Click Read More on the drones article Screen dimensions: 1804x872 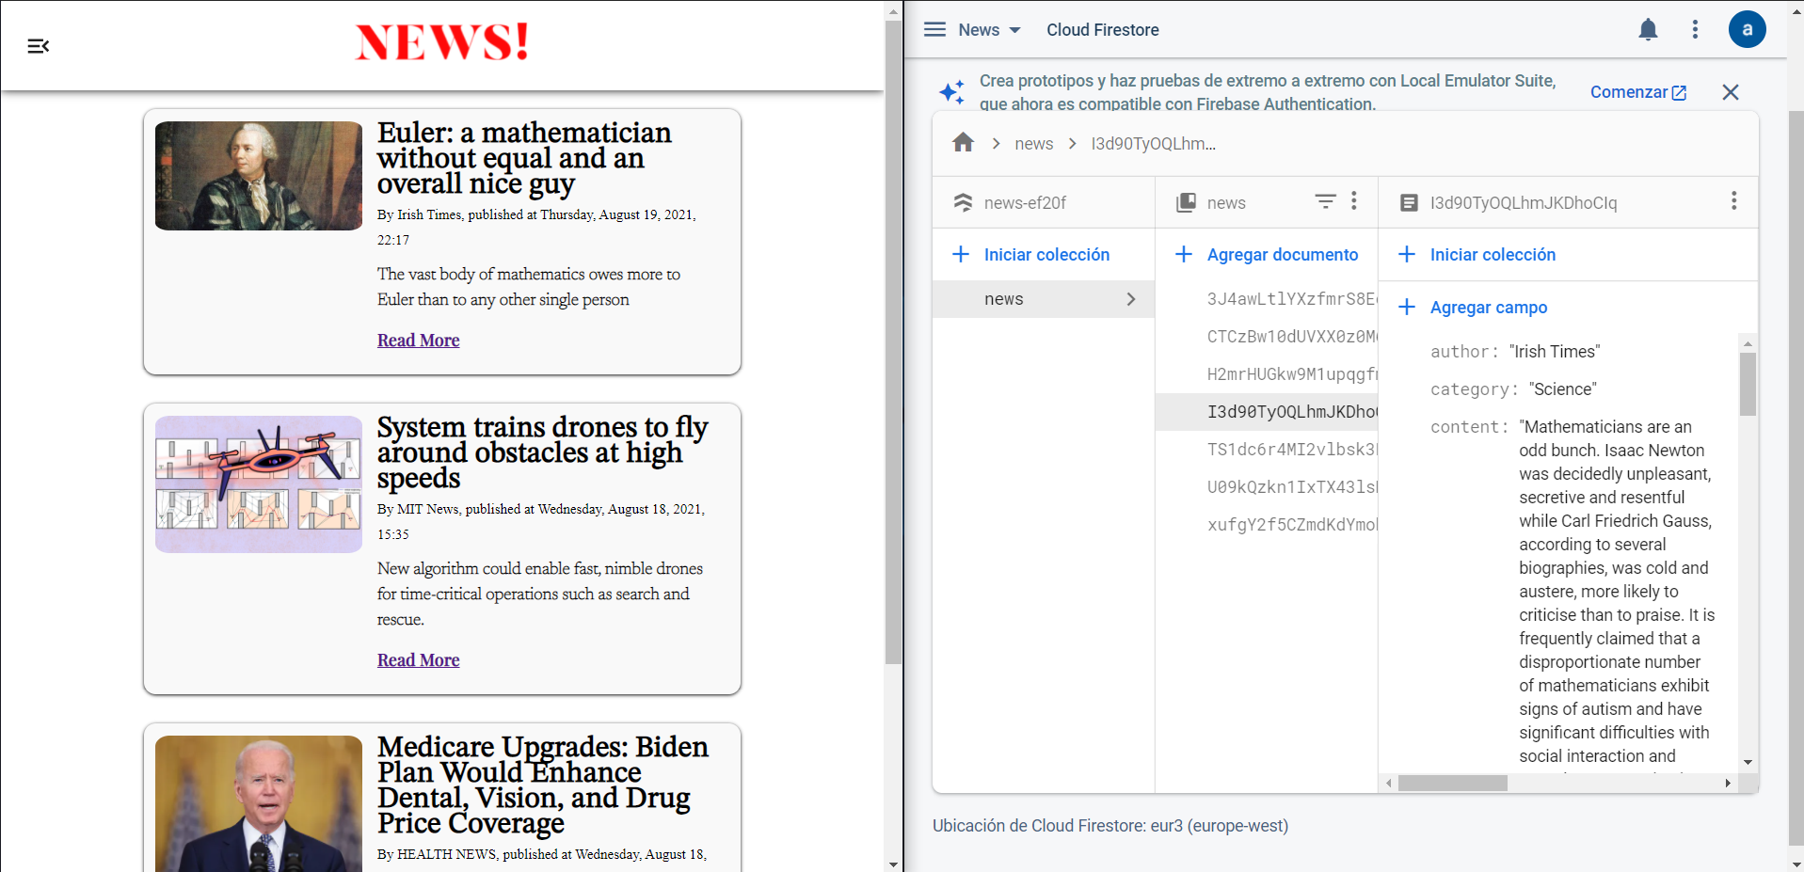pyautogui.click(x=418, y=660)
